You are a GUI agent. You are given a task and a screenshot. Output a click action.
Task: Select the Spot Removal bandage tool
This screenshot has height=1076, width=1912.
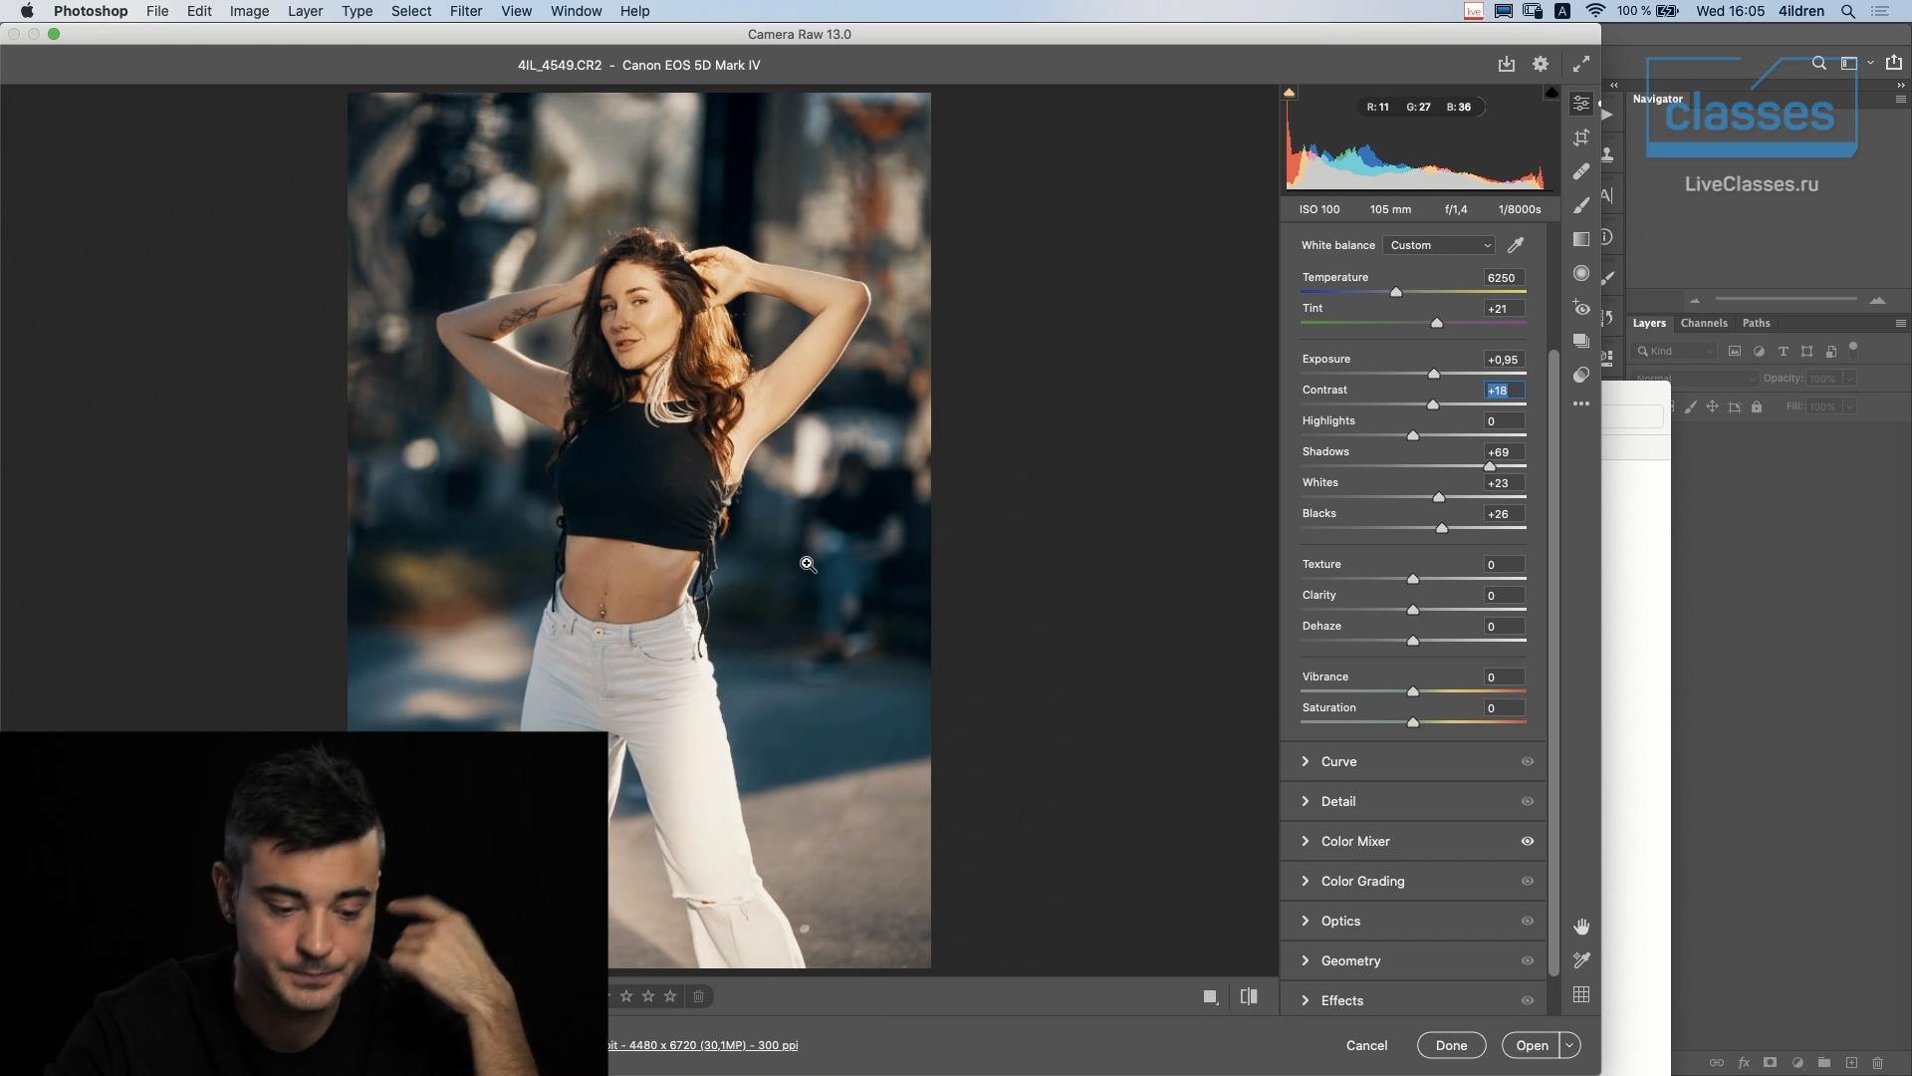(x=1581, y=171)
